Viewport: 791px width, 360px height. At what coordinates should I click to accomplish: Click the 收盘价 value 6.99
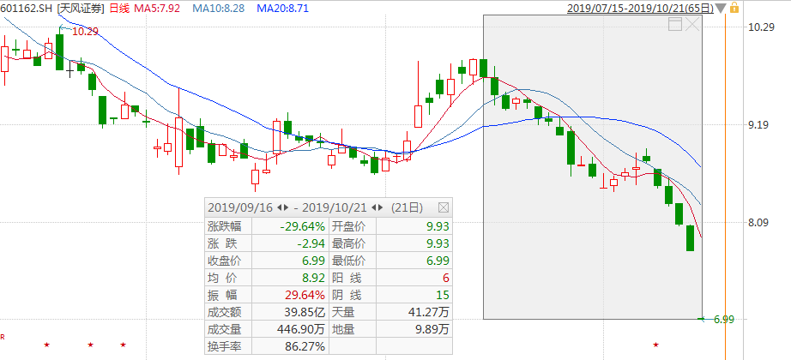(315, 261)
